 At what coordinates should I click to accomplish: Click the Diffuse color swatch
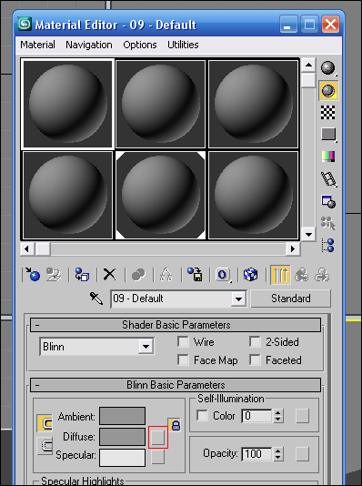[x=122, y=437]
